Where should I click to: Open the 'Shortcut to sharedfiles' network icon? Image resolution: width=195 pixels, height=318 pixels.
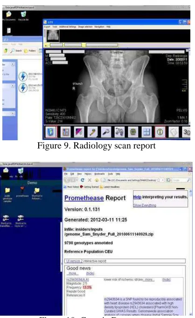pos(6,221)
